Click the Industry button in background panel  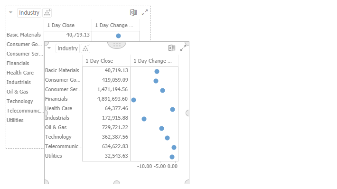pos(29,13)
